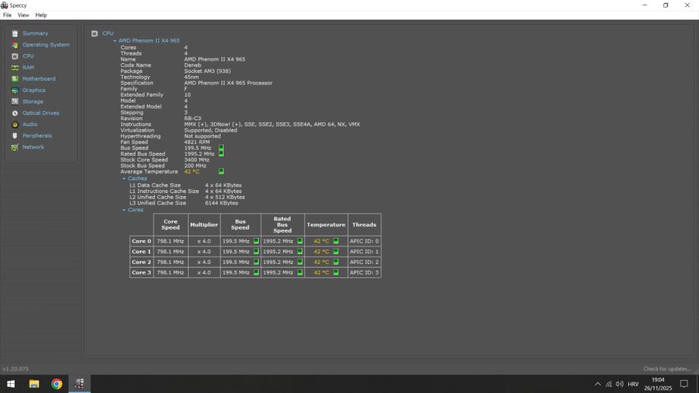Collapse the Caches section
Image resolution: width=699 pixels, height=393 pixels.
[x=124, y=178]
